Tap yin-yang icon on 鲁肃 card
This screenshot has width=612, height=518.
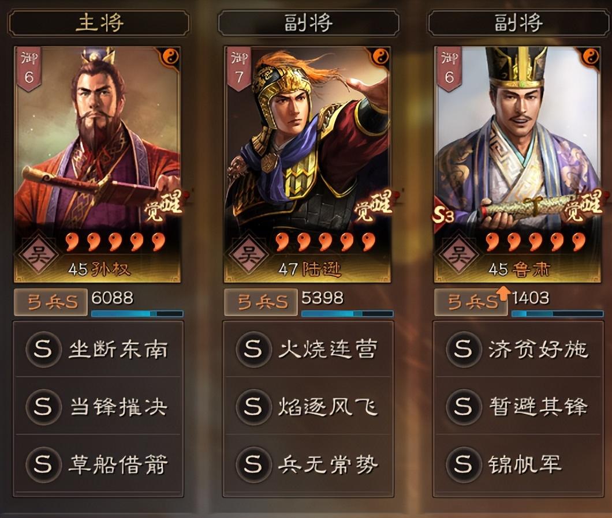[590, 57]
